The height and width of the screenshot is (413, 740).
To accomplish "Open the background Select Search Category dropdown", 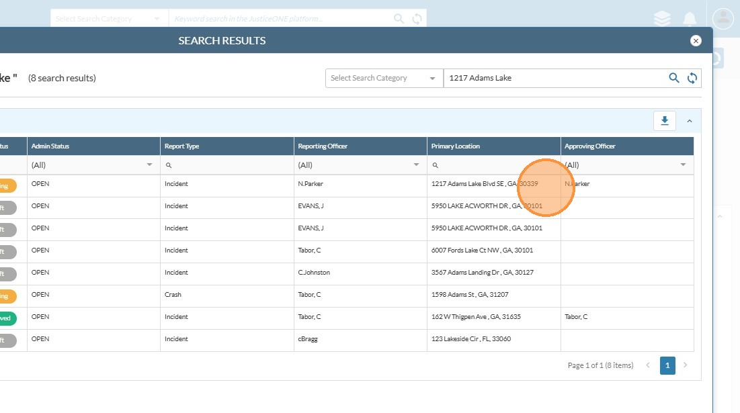I will click(109, 19).
